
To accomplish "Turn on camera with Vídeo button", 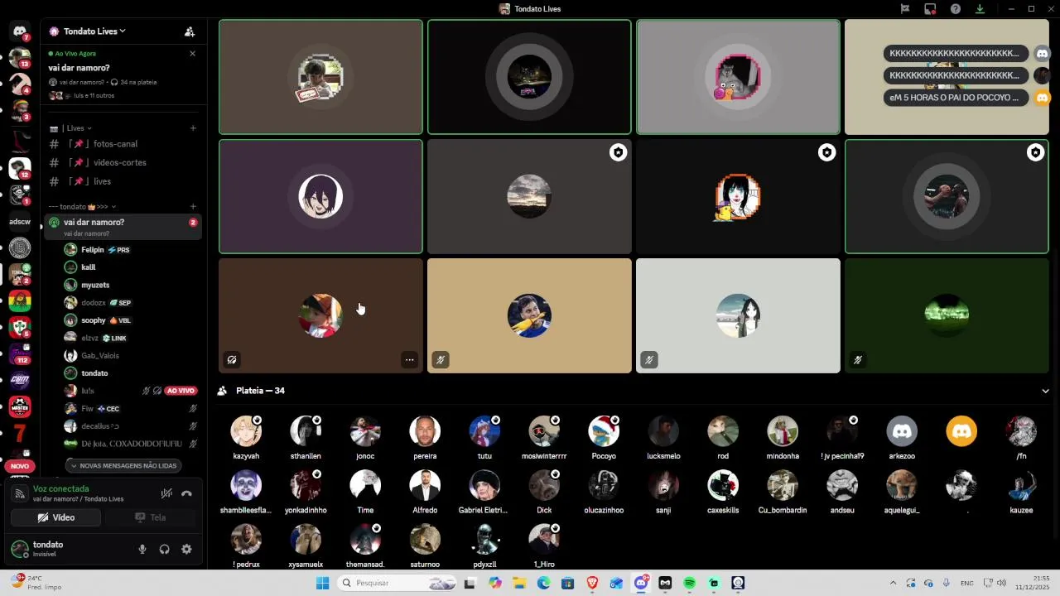I will pos(55,517).
